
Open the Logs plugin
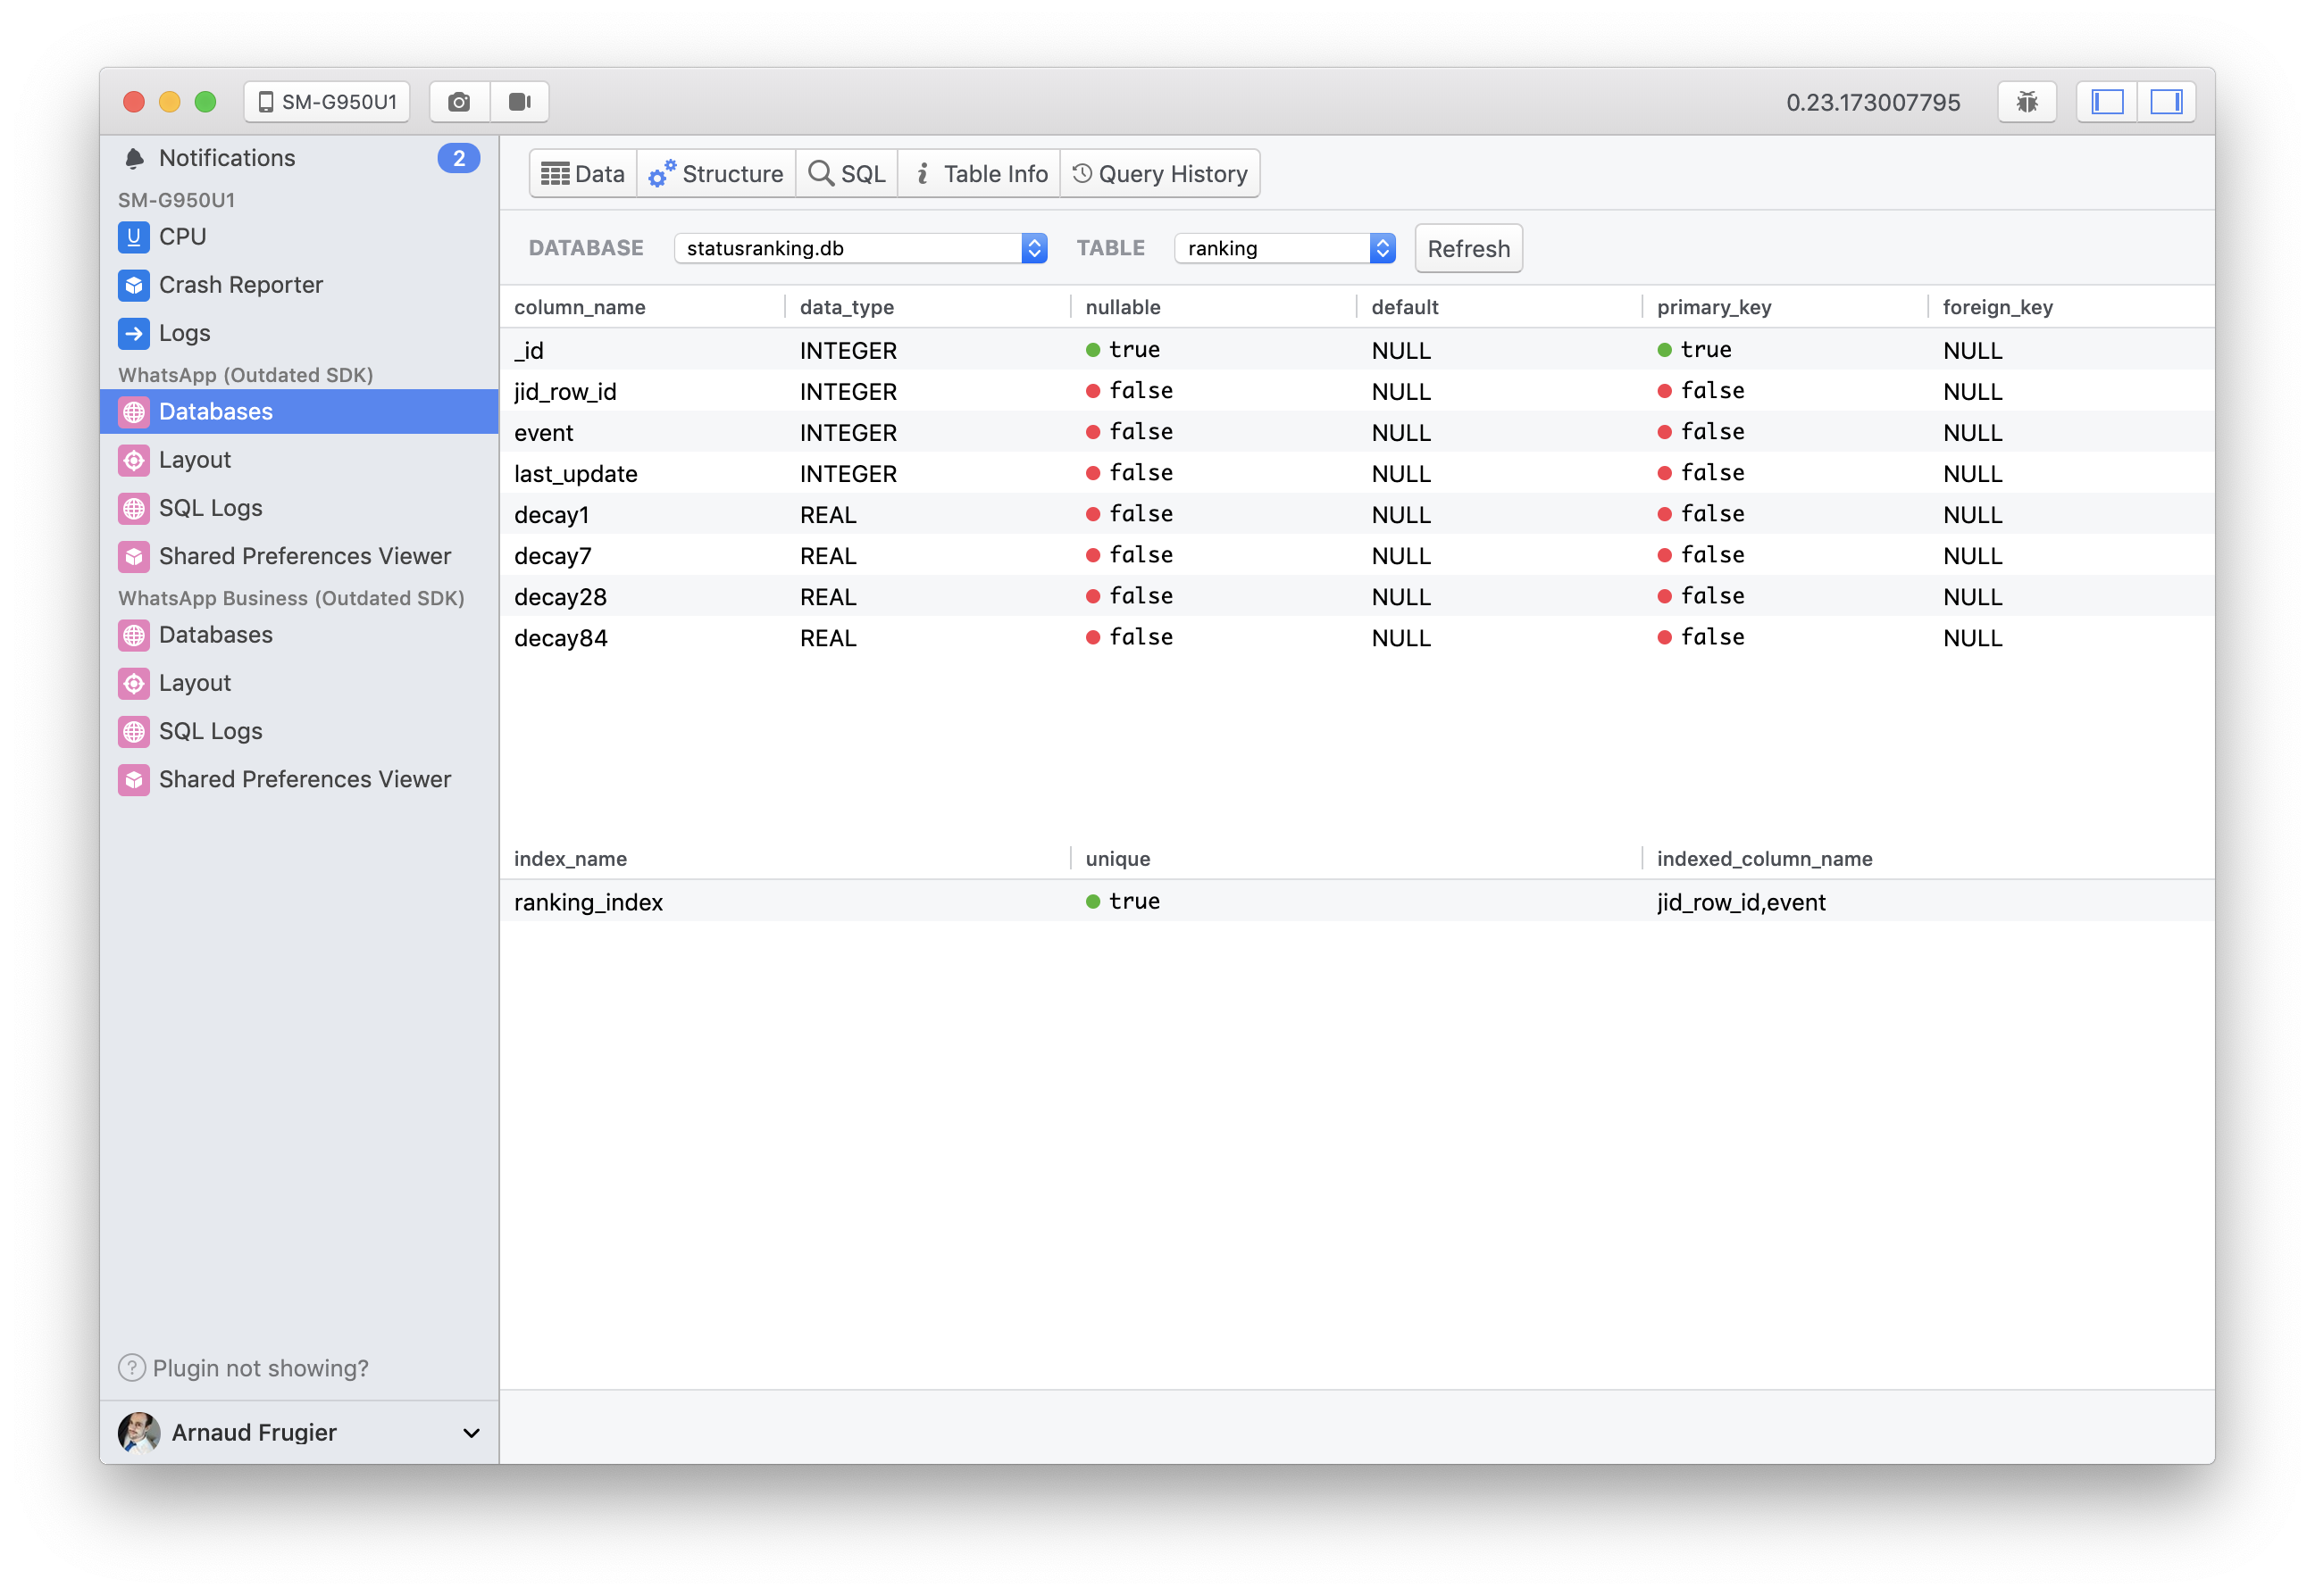pos(184,333)
